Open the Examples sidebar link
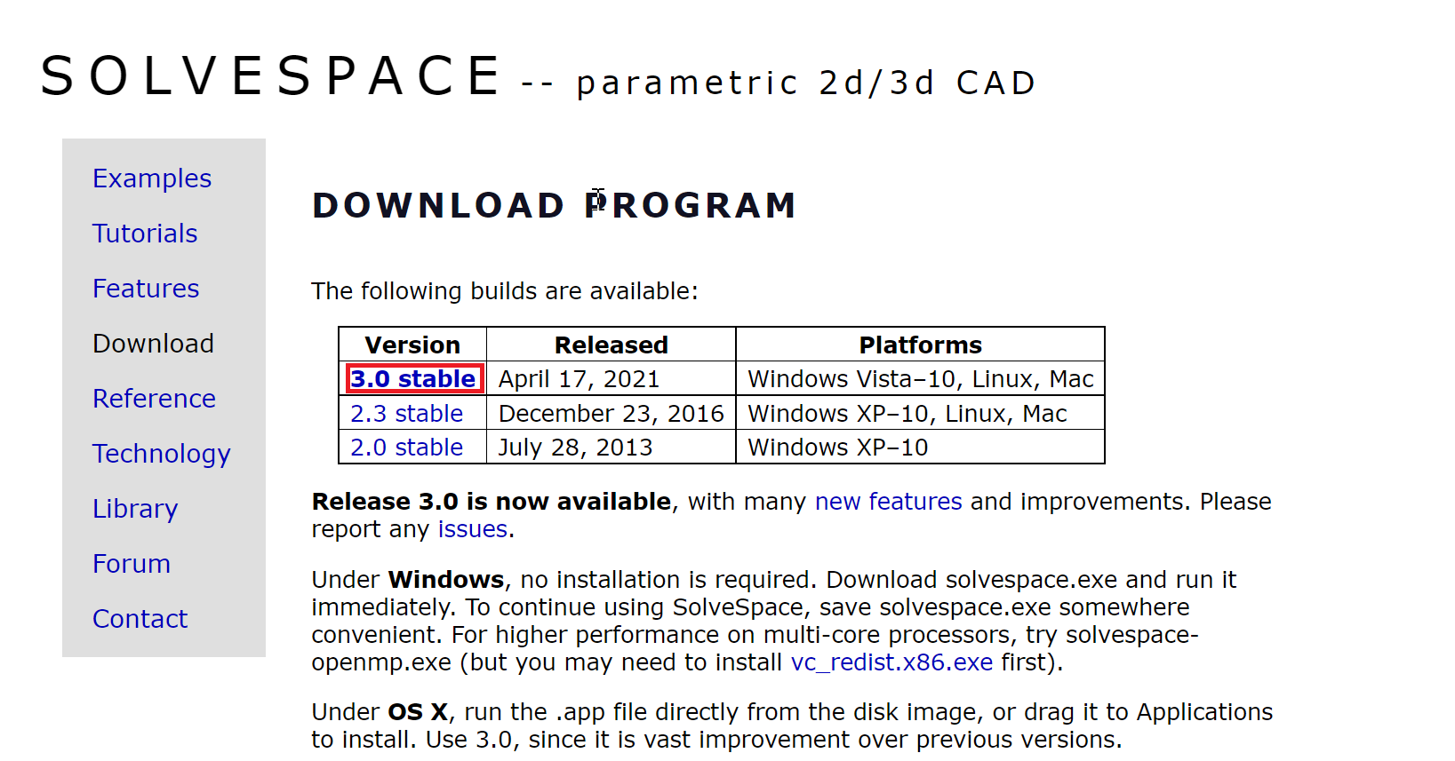The image size is (1455, 761). [152, 178]
